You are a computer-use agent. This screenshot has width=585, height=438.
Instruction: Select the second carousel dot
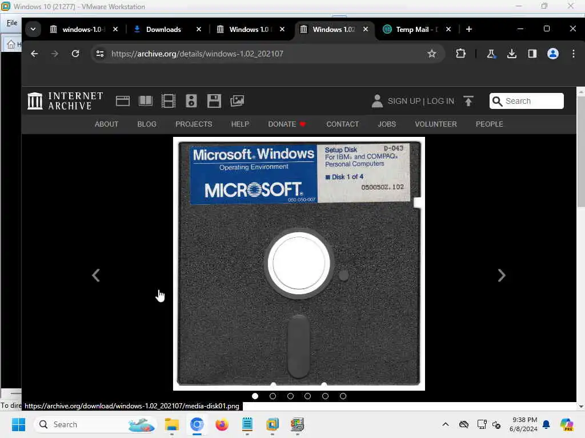[273, 396]
